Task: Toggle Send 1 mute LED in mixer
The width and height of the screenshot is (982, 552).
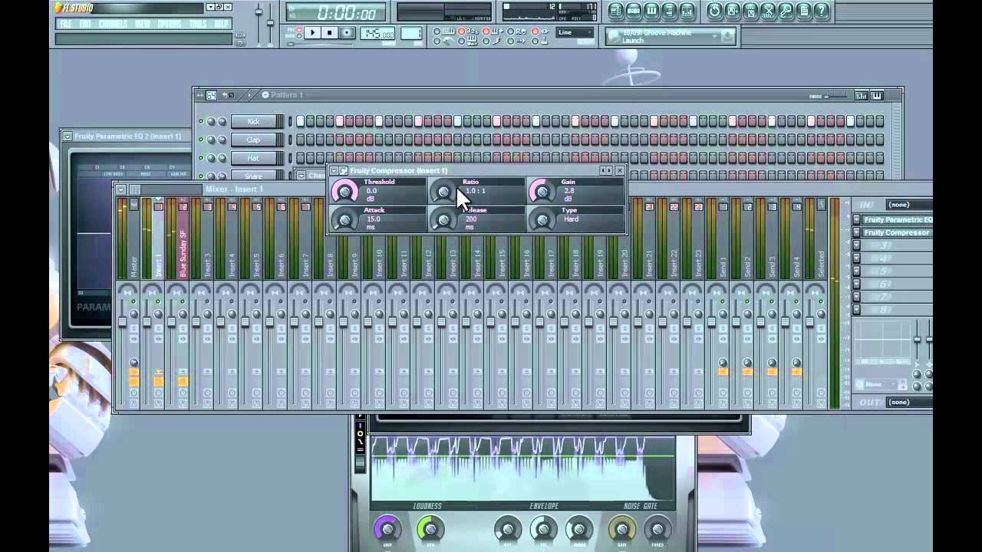Action: click(x=722, y=302)
